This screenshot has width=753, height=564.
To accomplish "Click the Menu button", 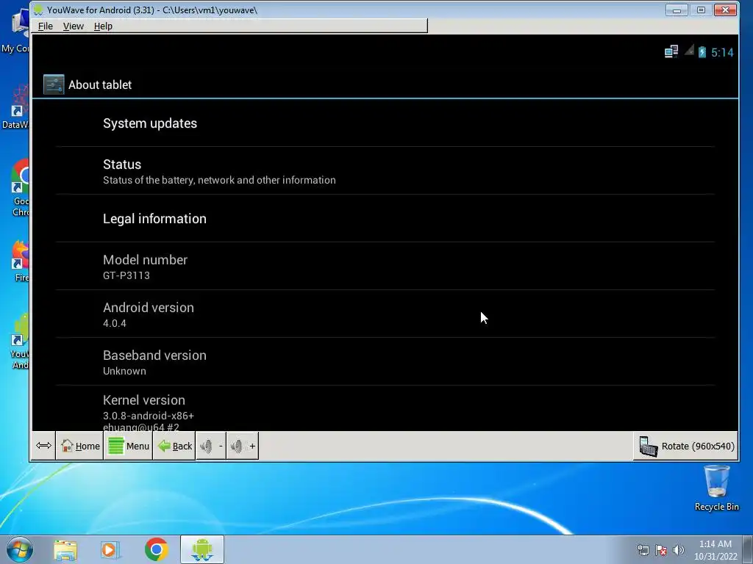I will [128, 446].
